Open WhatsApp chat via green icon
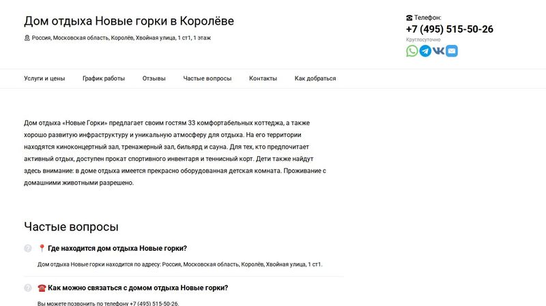Screen dimensions: 546x306 (x=412, y=51)
